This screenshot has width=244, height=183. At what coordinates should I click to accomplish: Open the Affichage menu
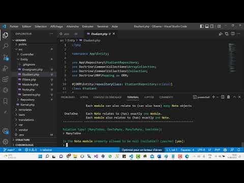point(56,26)
